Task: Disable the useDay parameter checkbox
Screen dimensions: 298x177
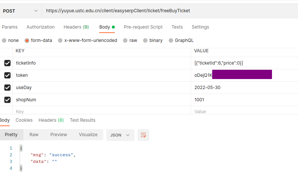Action: coord(7,88)
